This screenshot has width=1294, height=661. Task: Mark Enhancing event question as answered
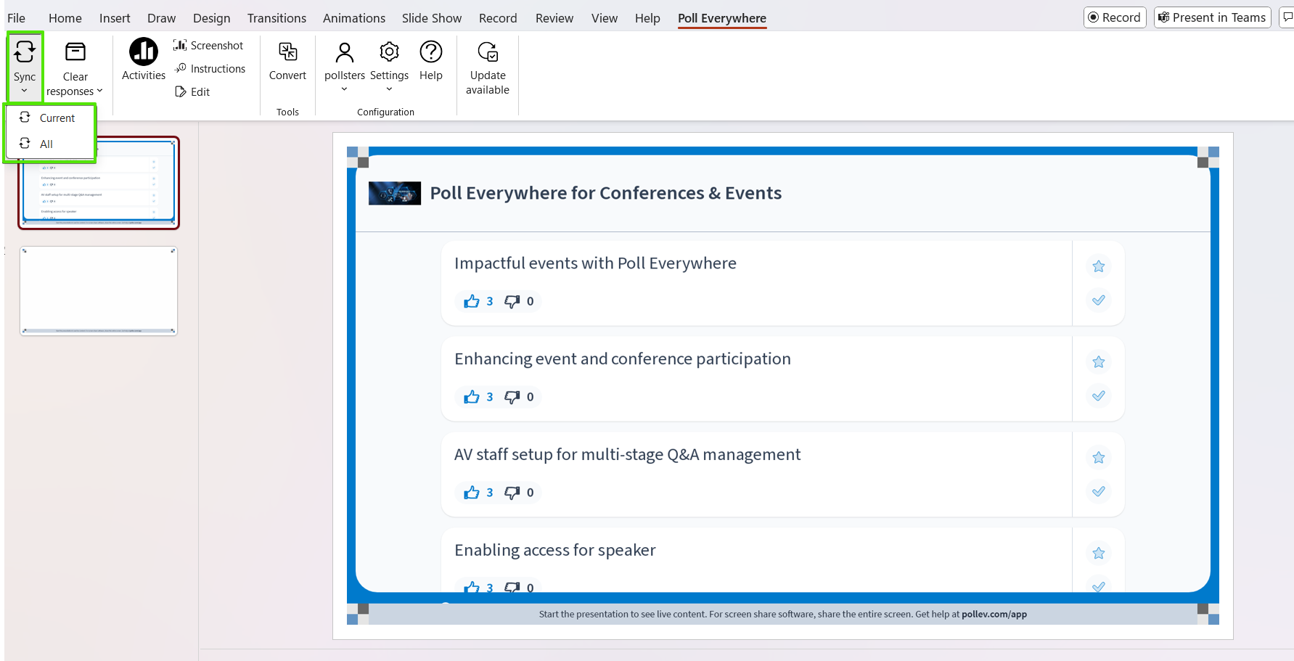click(x=1099, y=395)
